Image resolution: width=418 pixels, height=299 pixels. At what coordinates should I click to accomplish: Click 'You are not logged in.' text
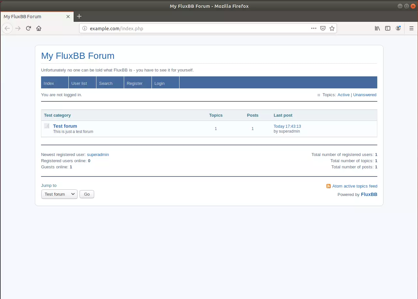(x=62, y=95)
